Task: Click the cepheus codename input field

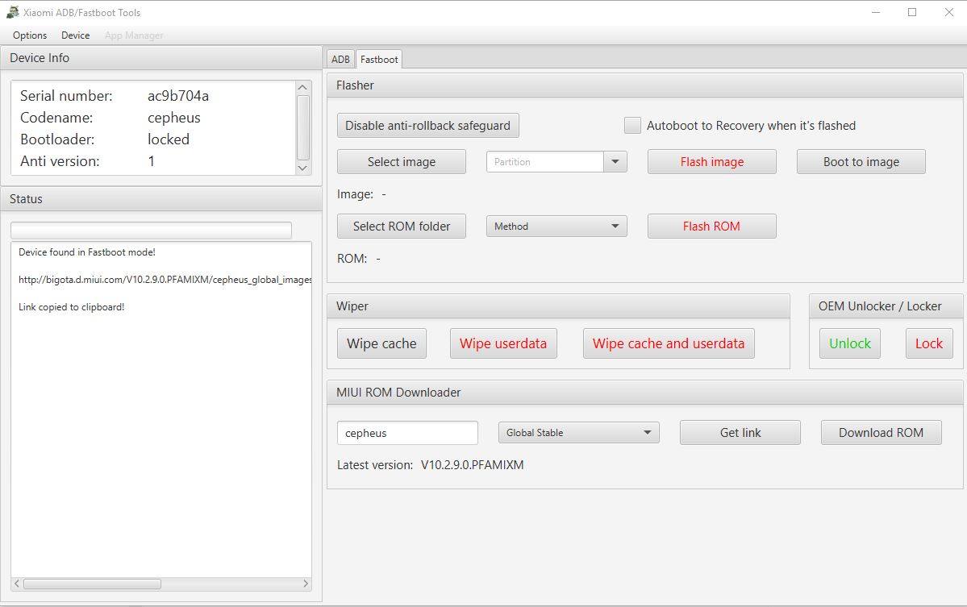Action: (407, 433)
